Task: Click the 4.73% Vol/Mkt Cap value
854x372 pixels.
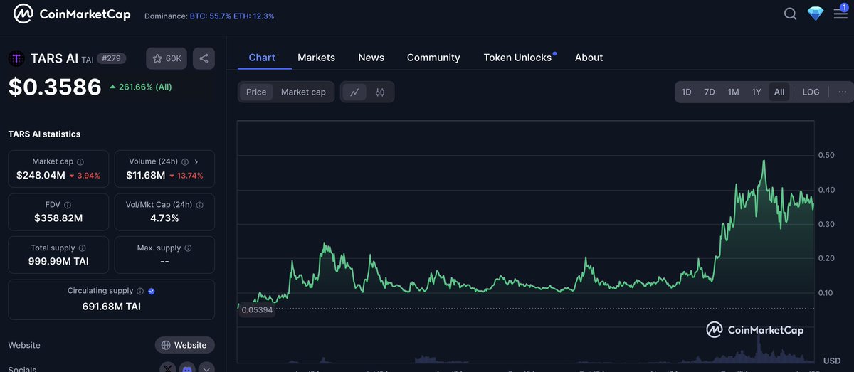Action: pyautogui.click(x=164, y=218)
